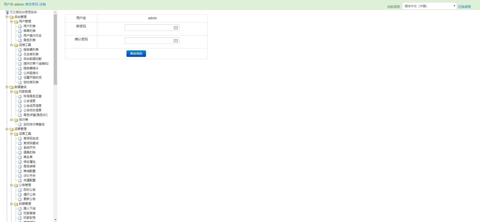This screenshot has width=480, height=222.
Task: Click page icon next to 商城配置
Action: pyautogui.click(x=20, y=171)
